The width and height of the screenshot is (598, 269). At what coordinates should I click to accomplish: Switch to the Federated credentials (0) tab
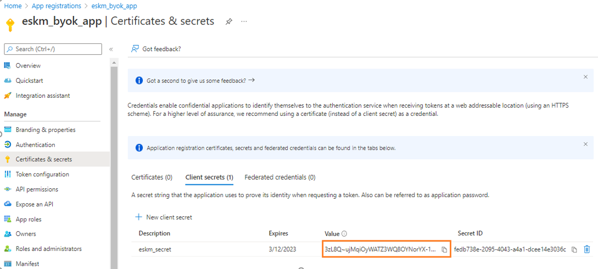point(280,177)
